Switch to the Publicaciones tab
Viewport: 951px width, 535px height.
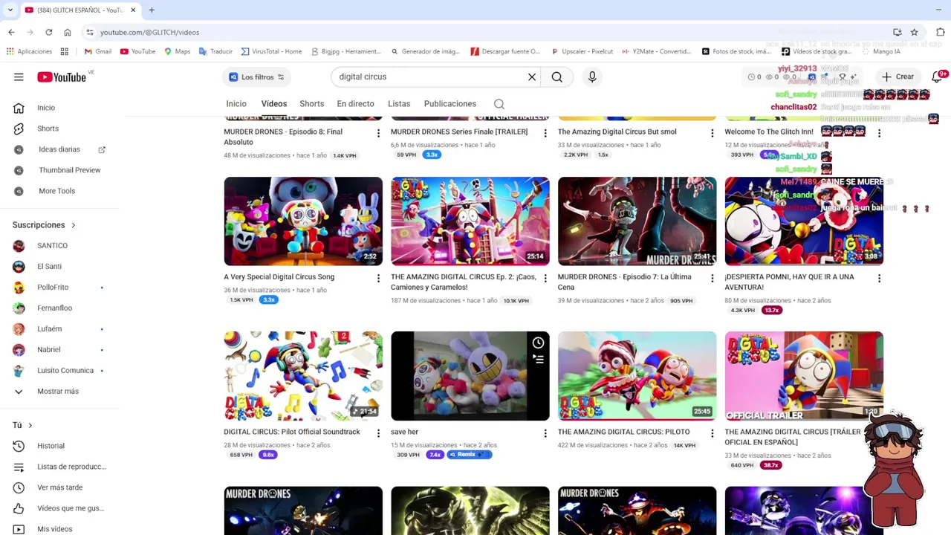(x=450, y=104)
